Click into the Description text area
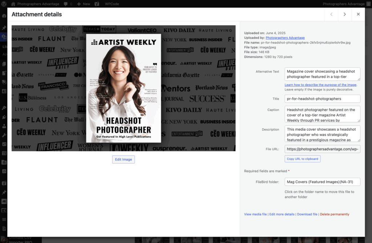Image resolution: width=372 pixels, height=243 pixels. point(323,134)
